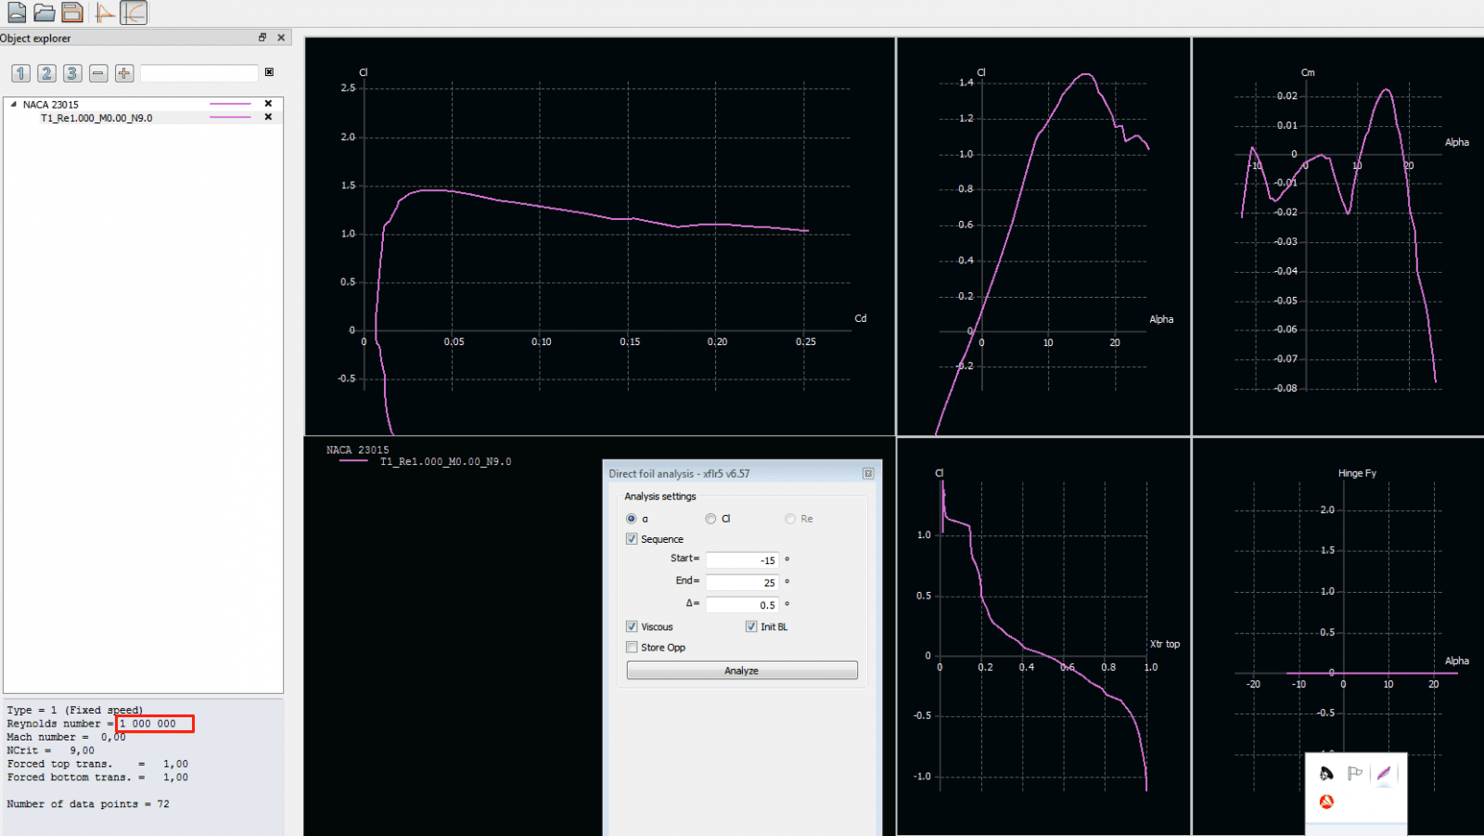Click the Analyze button
Viewport: 1484px width, 836px height.
[742, 670]
